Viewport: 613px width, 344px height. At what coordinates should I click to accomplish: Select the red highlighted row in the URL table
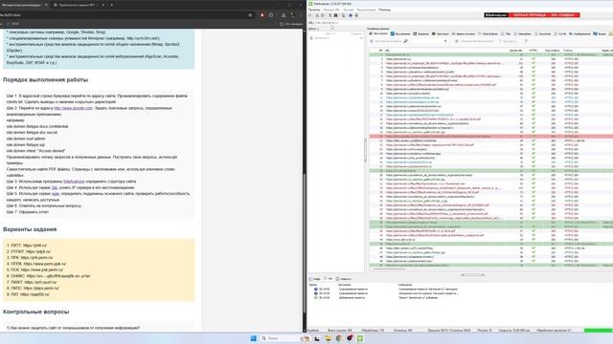[491, 137]
